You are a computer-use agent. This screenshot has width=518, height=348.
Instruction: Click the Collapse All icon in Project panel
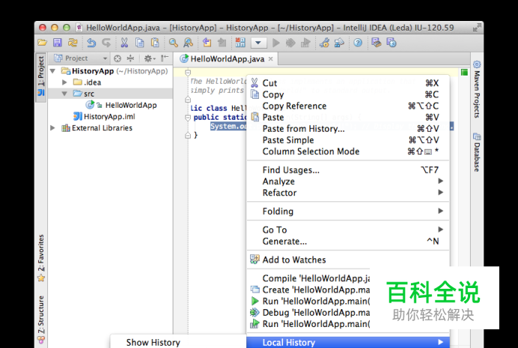(131, 58)
